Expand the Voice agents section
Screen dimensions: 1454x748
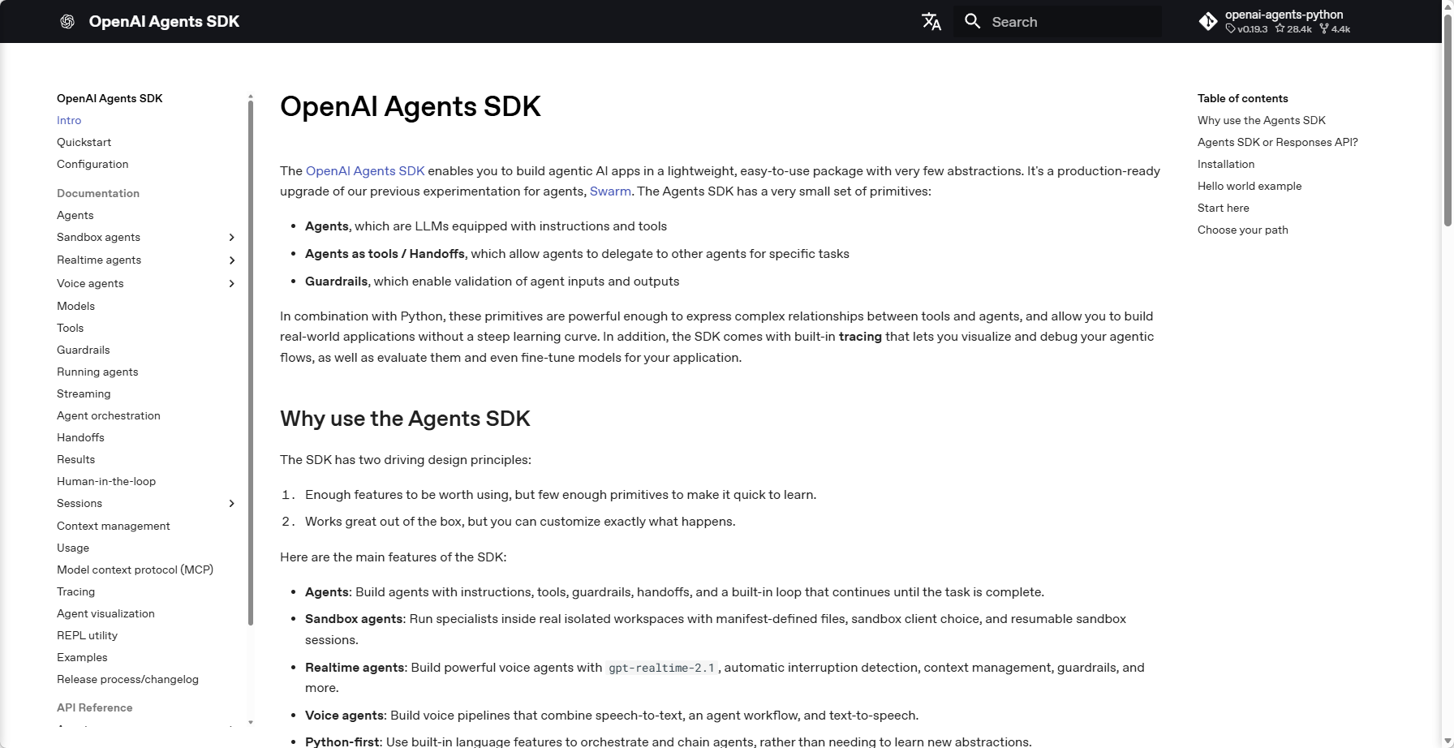tap(231, 284)
